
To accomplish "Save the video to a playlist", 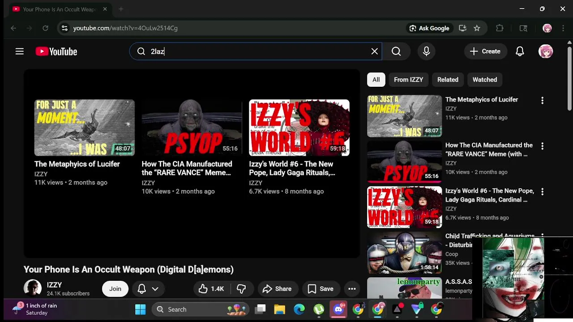I will (321, 289).
